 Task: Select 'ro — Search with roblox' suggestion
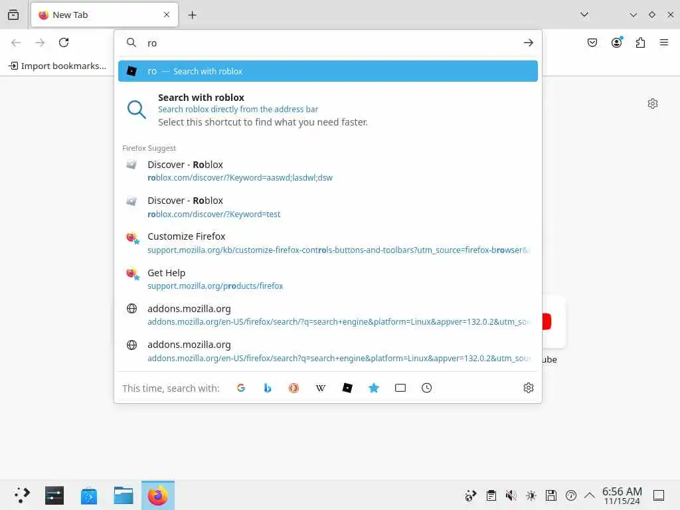point(328,71)
